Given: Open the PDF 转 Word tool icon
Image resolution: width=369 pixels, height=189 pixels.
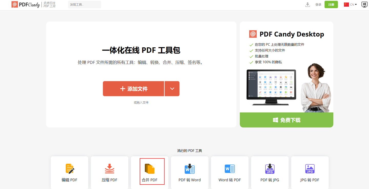Looking at the screenshot, I should (190, 169).
